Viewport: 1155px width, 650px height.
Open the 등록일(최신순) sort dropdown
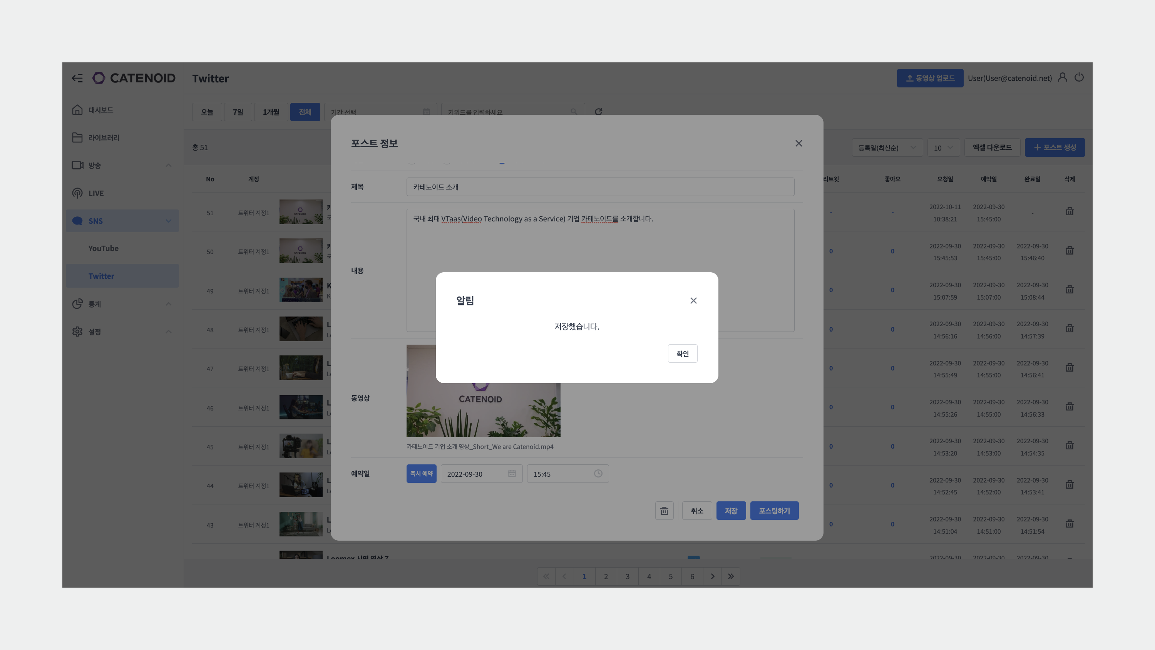886,147
